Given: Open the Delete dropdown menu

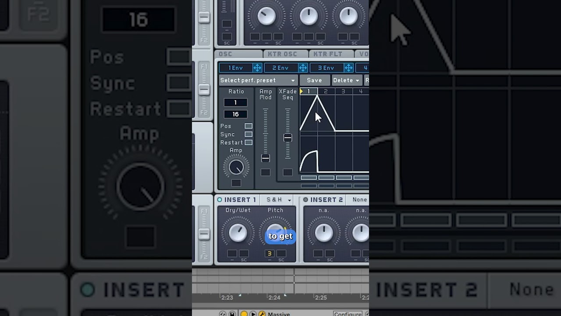Looking at the screenshot, I should [x=346, y=80].
